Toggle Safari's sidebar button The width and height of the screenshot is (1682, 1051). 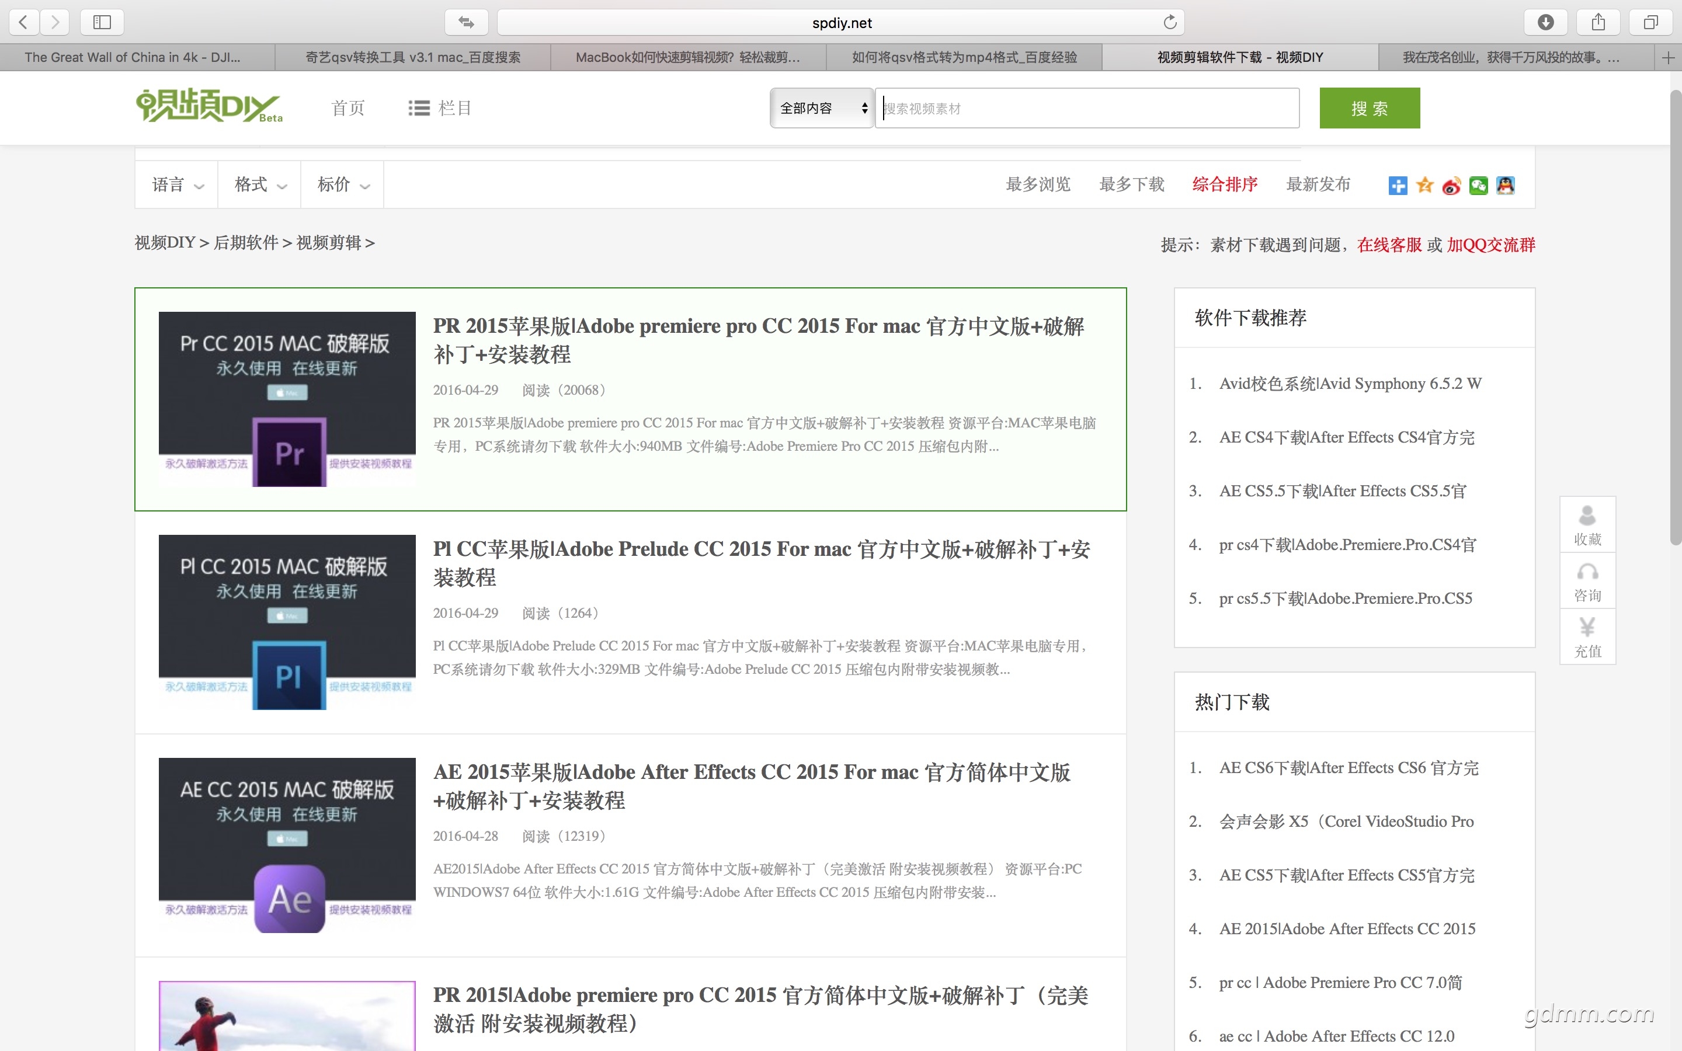(102, 22)
